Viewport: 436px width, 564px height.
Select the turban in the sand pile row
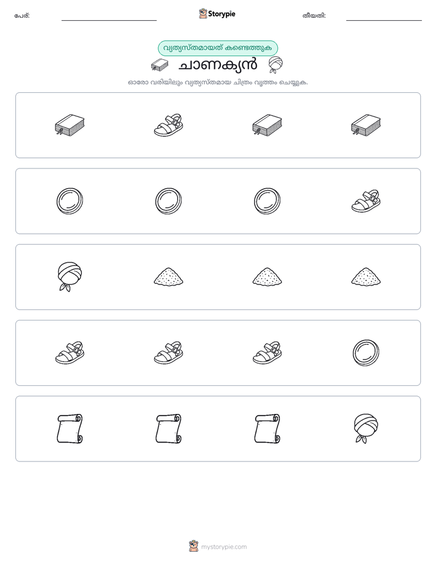coord(70,277)
